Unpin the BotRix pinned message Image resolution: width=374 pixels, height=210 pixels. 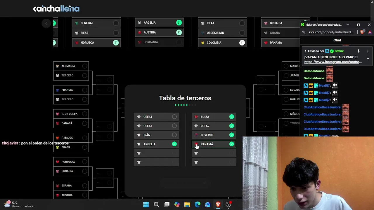(359, 51)
